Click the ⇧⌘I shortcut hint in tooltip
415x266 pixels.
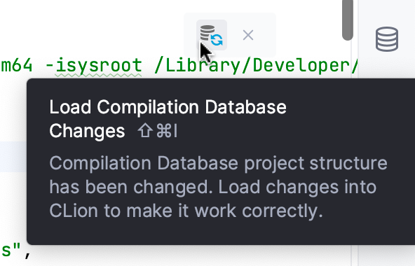[158, 131]
